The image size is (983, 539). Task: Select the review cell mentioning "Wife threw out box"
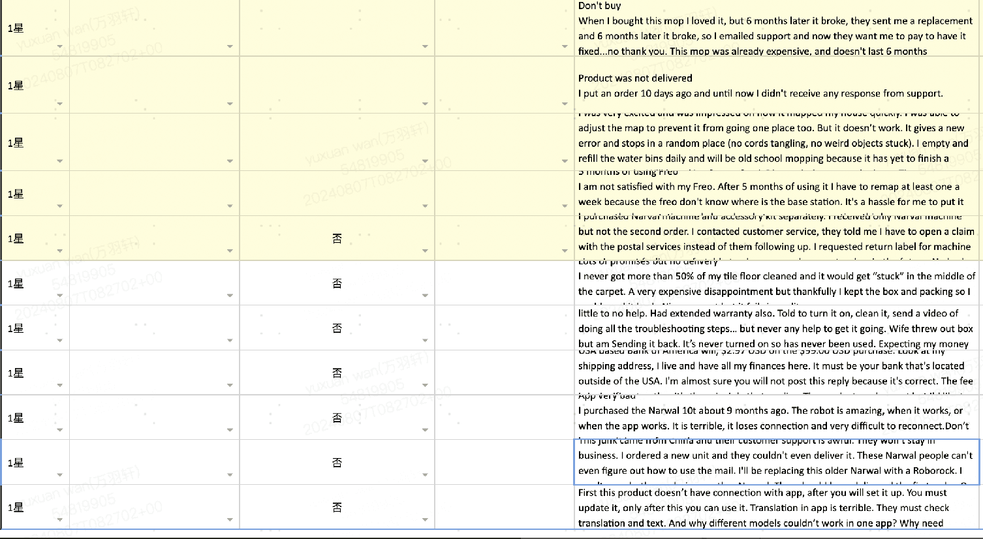(x=778, y=328)
